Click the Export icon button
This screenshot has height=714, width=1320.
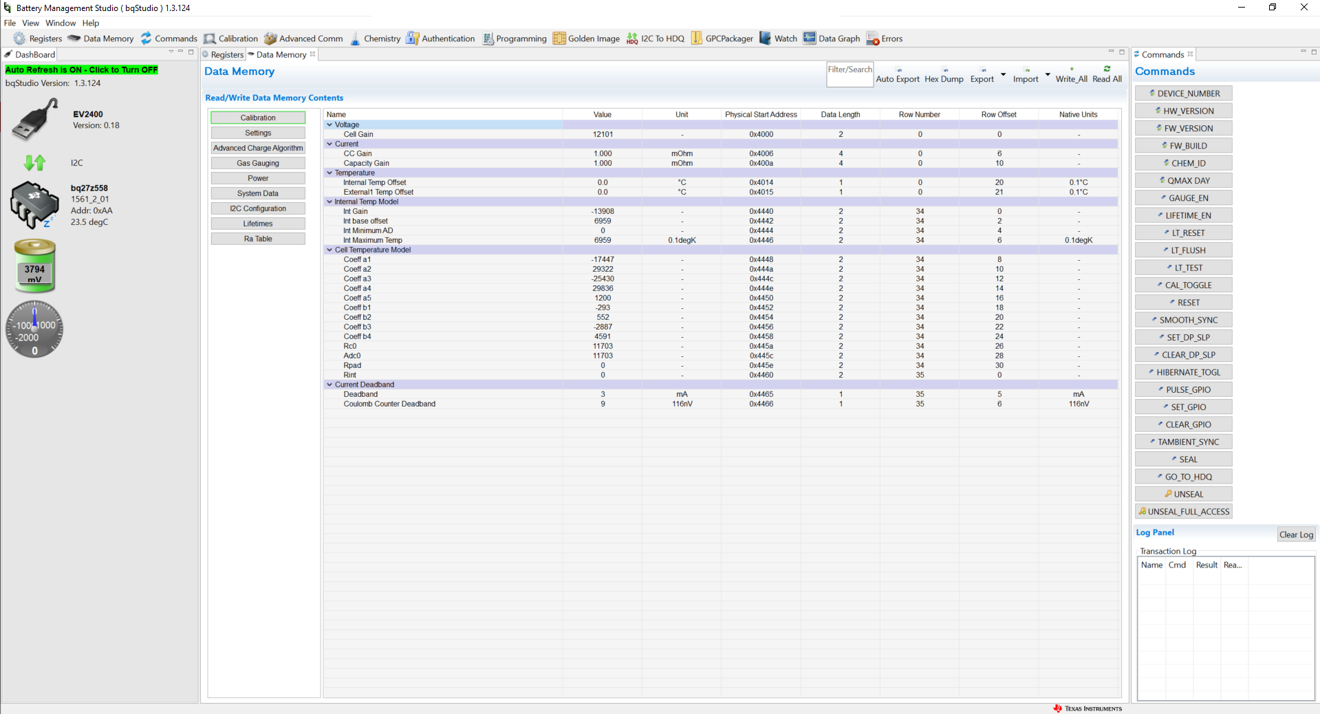point(982,74)
